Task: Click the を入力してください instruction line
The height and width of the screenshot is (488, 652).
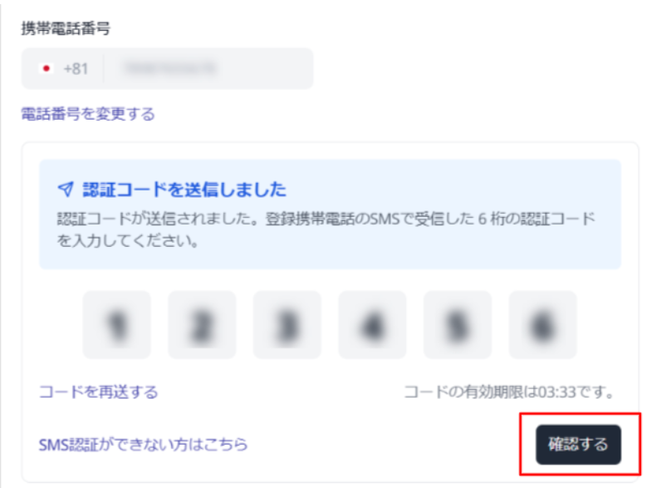Action: pyautogui.click(x=127, y=240)
